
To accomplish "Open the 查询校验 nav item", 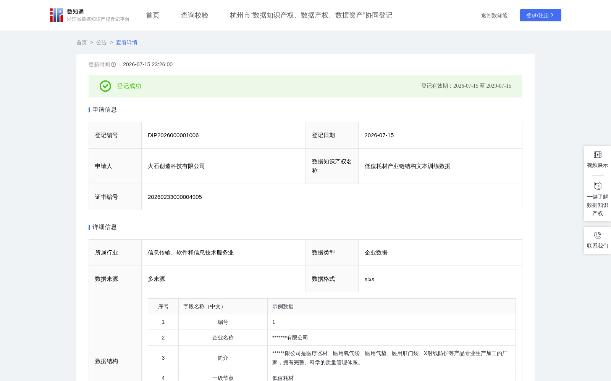I will click(195, 15).
